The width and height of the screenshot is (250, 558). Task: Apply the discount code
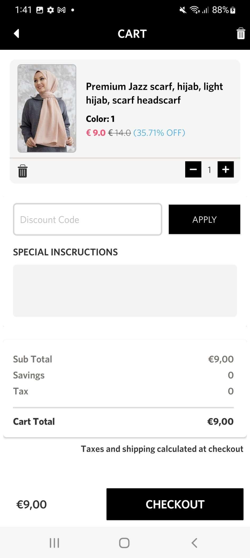204,219
